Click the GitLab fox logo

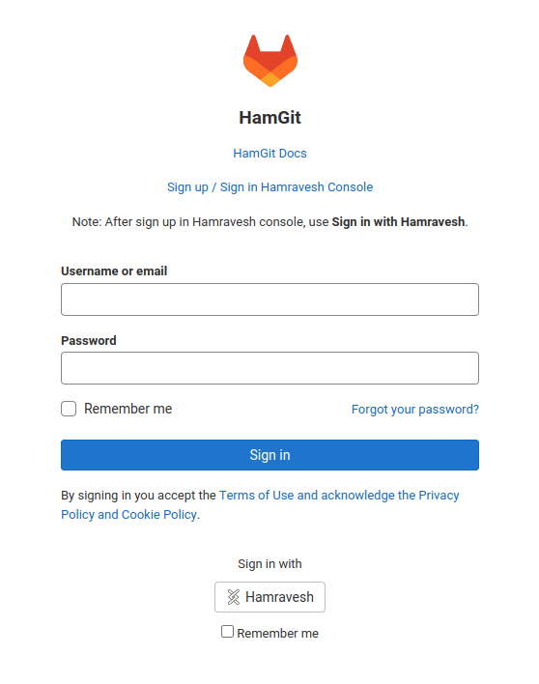(x=269, y=61)
